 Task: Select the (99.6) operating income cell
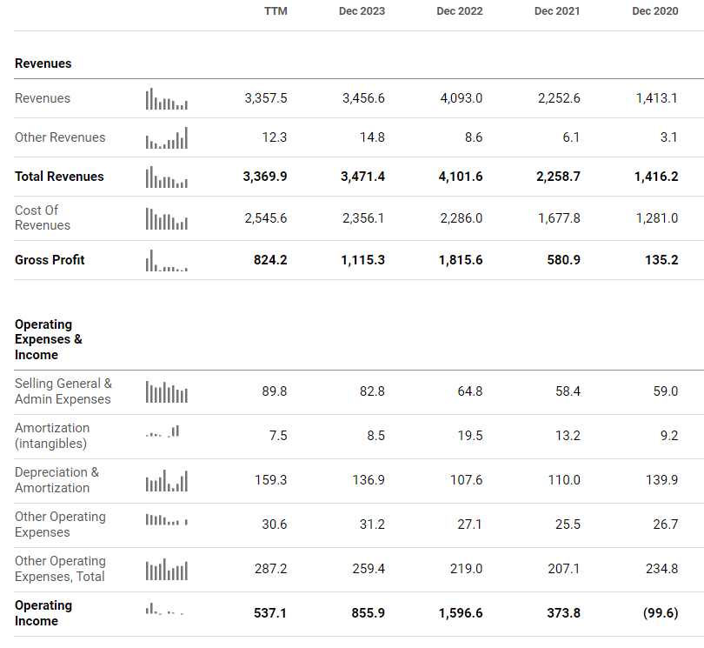click(x=660, y=613)
